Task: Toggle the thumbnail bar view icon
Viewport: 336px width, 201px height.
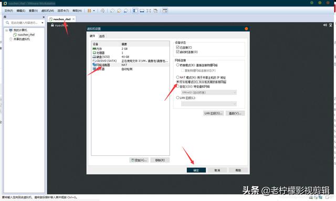Action: [x=142, y=10]
